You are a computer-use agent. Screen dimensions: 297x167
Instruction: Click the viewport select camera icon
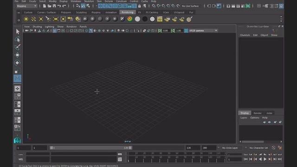(27, 31)
